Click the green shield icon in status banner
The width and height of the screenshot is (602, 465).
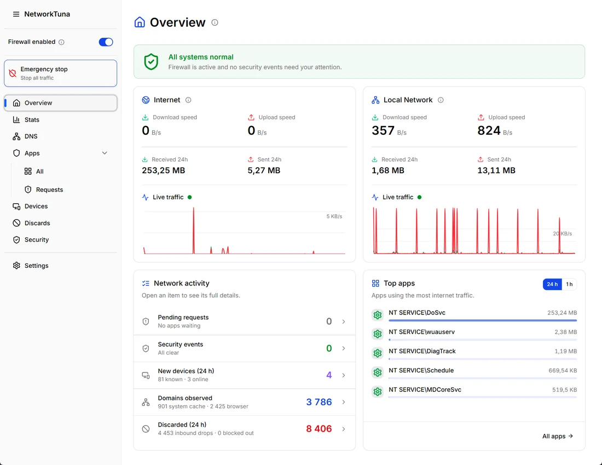[151, 61]
